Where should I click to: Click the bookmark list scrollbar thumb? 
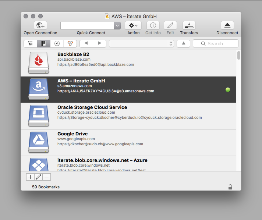pos(239,55)
